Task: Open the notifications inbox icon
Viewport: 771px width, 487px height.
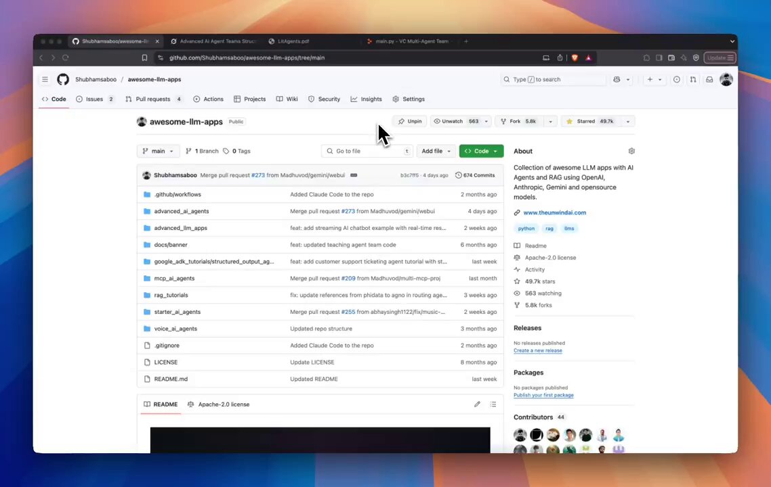Action: (709, 80)
